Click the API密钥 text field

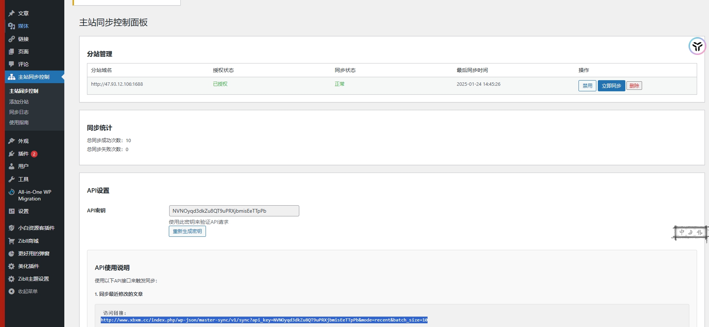[x=234, y=211]
